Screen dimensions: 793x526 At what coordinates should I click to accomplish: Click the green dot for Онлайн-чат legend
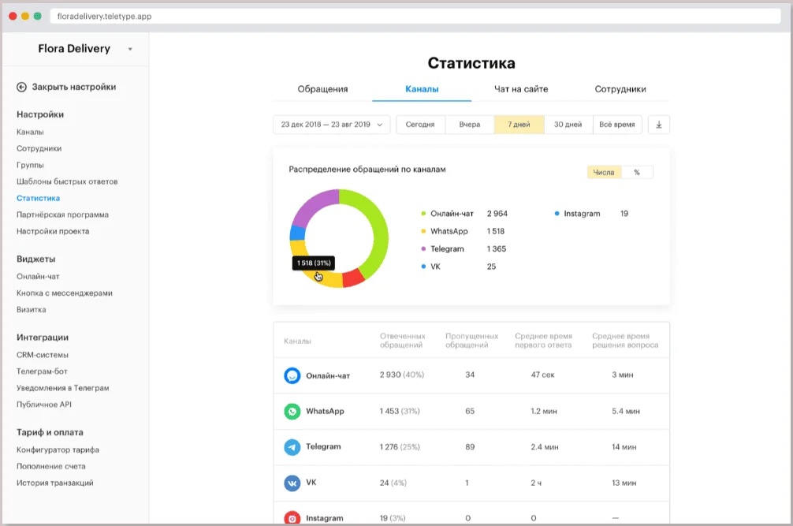point(423,214)
